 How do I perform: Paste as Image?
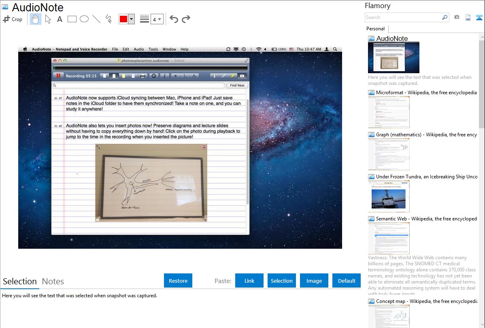coord(314,281)
